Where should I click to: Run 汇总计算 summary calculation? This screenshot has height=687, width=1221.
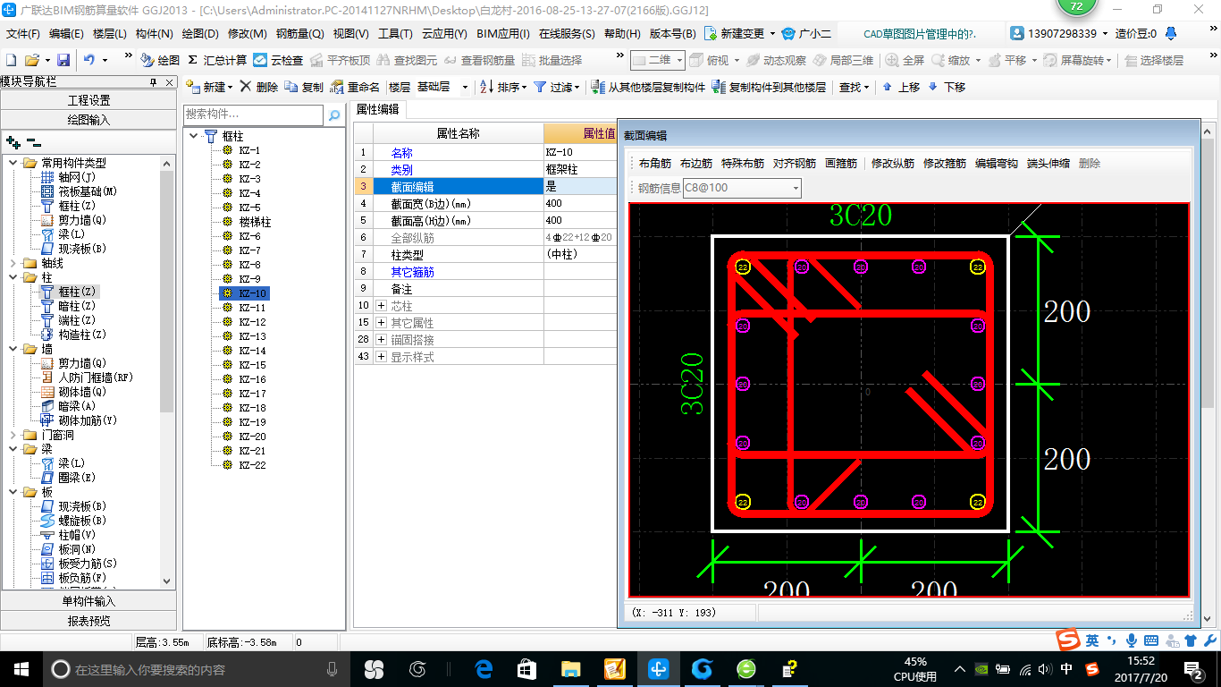click(x=217, y=60)
